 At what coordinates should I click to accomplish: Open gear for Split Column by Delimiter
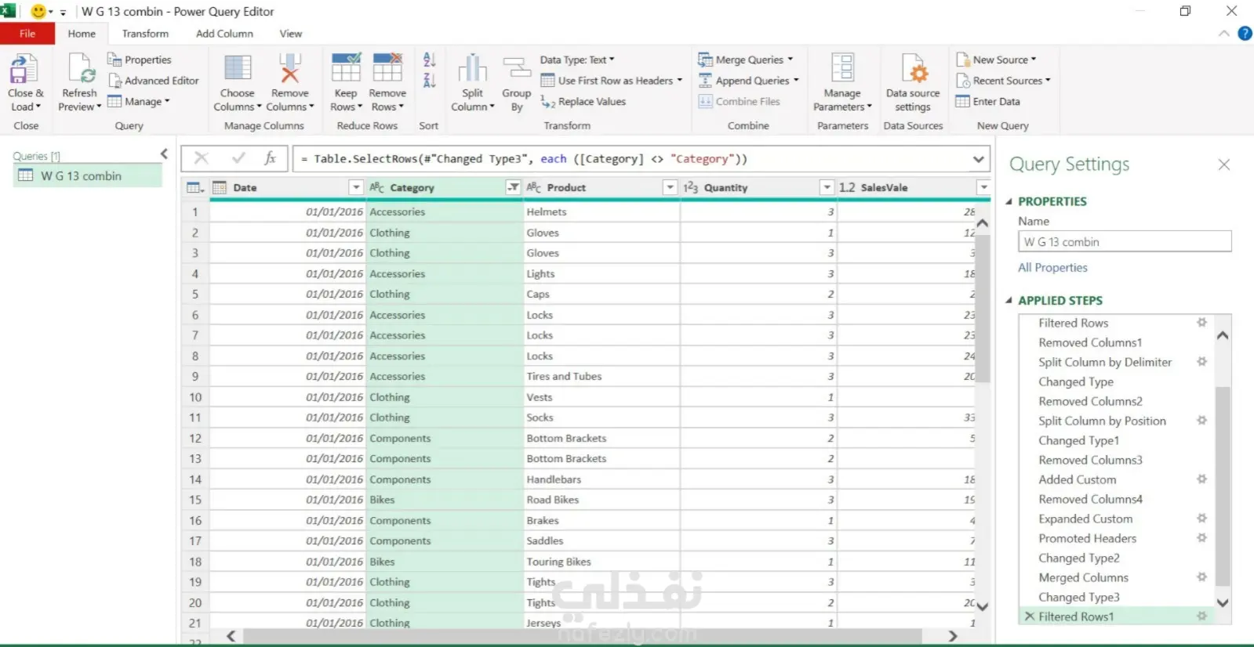click(x=1201, y=362)
